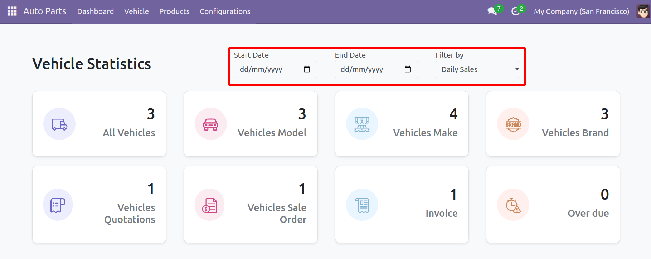The height and width of the screenshot is (259, 651).
Task: Click the Vehicles Quotations document icon
Action: pyautogui.click(x=58, y=205)
